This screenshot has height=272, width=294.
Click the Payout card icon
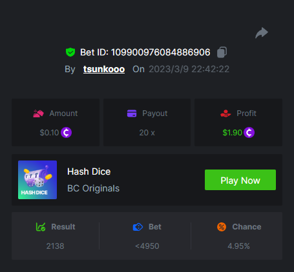132,113
